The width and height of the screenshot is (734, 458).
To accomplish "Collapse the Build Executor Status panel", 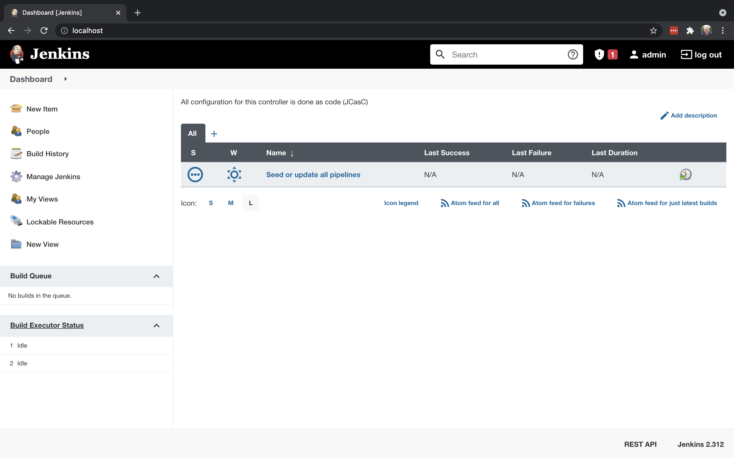I will tap(156, 325).
